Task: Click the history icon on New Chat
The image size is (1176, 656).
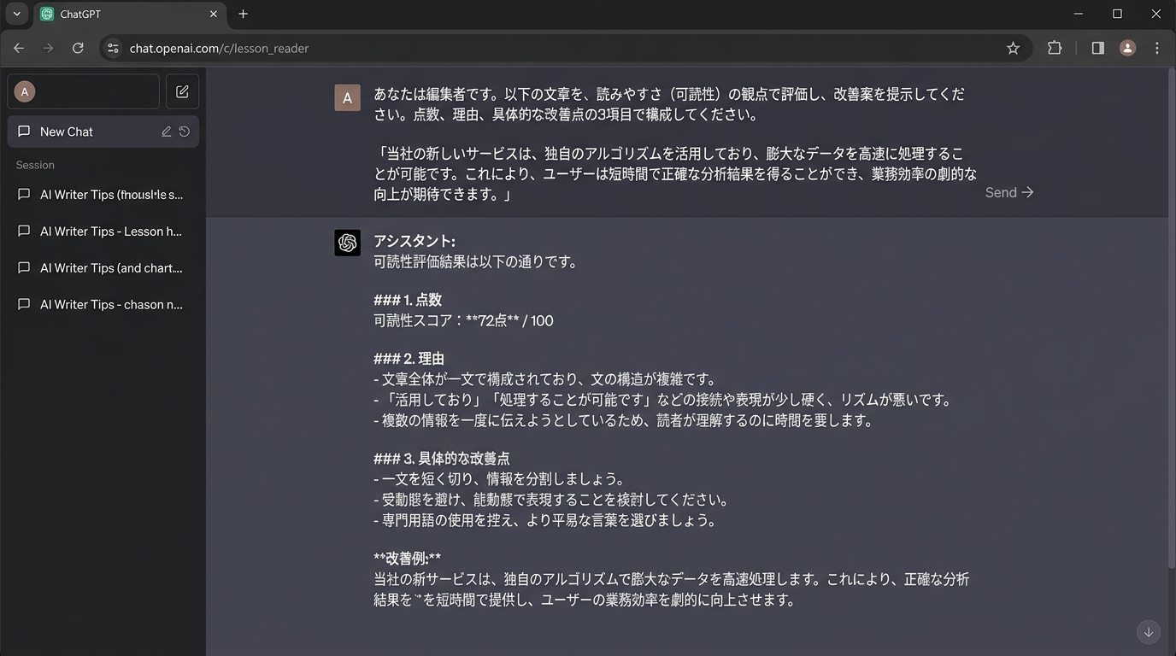Action: (184, 132)
